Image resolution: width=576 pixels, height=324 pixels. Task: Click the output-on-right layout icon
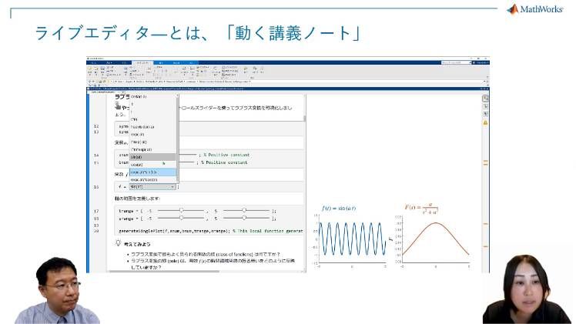coord(486,99)
